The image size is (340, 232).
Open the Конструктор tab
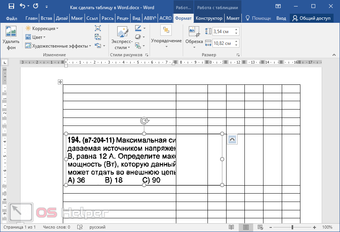pos(209,18)
